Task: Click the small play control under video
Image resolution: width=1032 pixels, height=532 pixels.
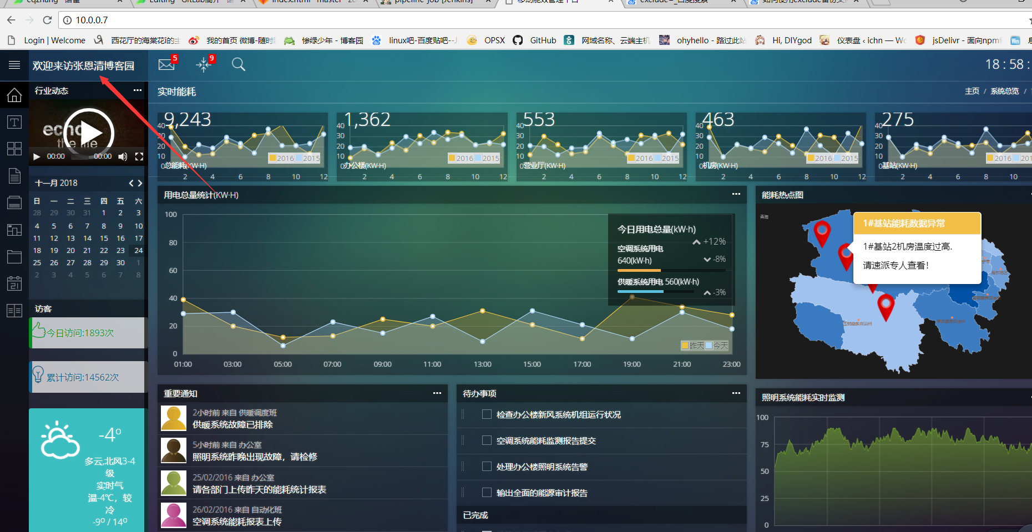Action: click(x=37, y=156)
